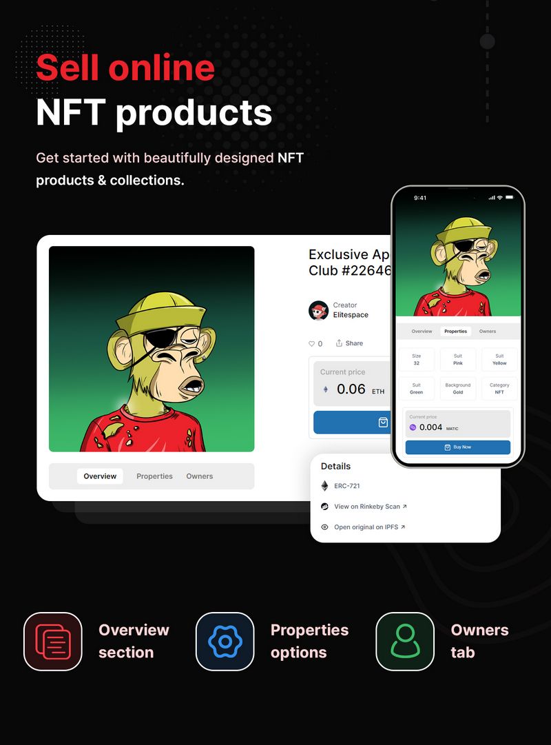Select the Overview tab on the phone
Screen dimensions: 551x745
point(422,331)
